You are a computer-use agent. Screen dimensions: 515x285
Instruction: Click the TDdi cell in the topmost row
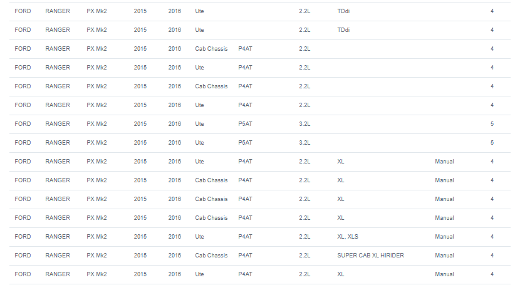343,11
